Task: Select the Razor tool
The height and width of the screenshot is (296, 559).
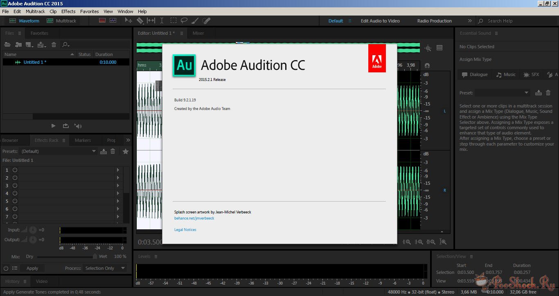Action: [140, 20]
